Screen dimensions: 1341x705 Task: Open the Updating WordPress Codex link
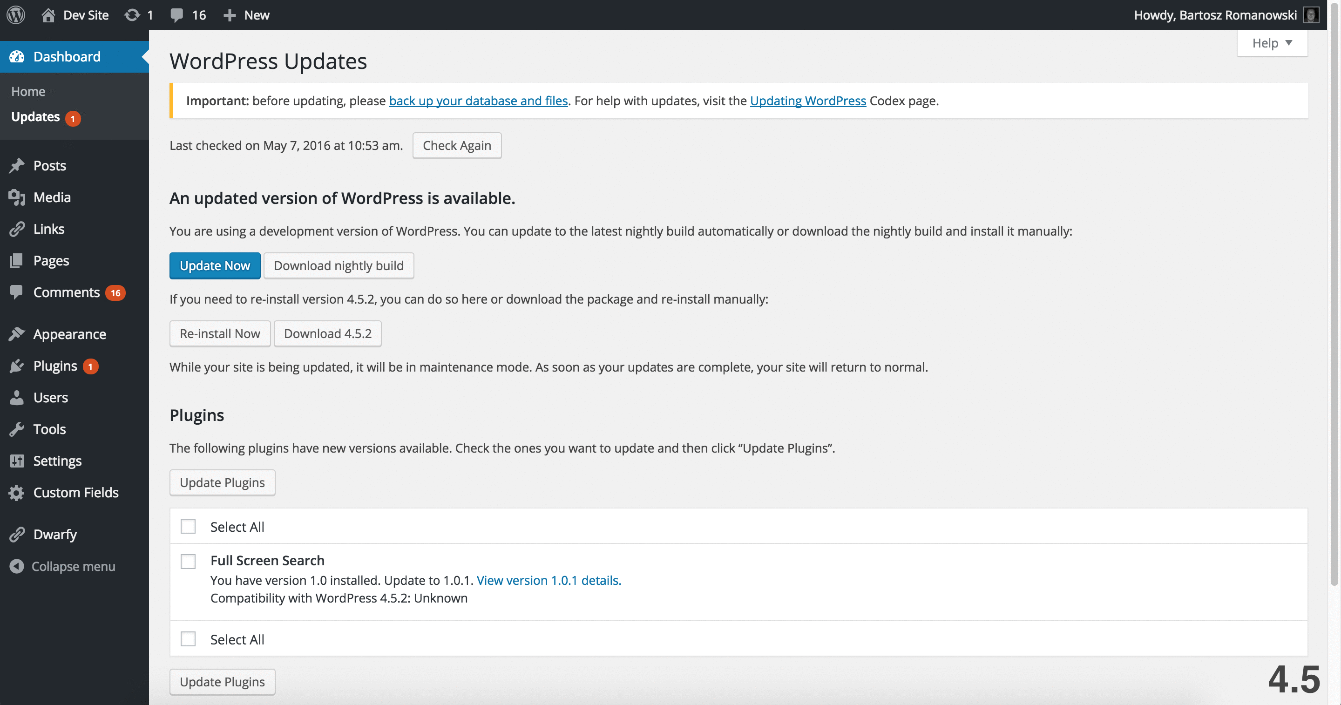(808, 101)
